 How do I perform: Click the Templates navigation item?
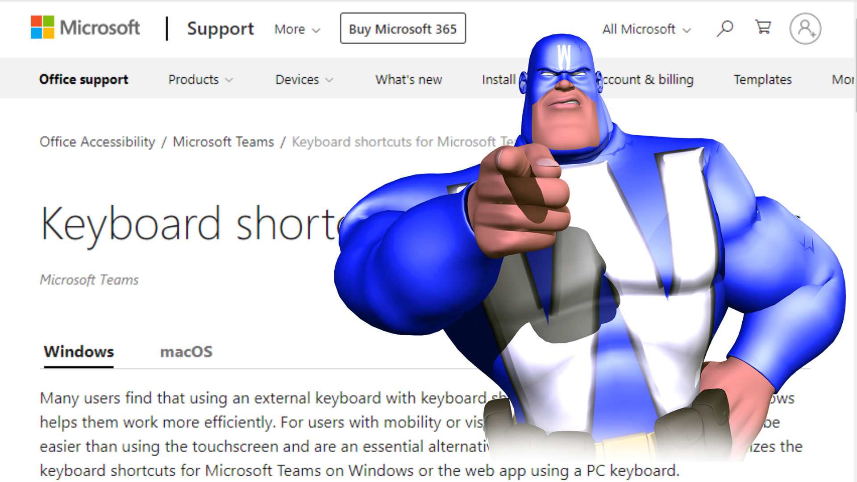762,79
